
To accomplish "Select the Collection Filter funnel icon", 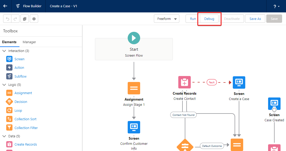I will pyautogui.click(x=9, y=127).
